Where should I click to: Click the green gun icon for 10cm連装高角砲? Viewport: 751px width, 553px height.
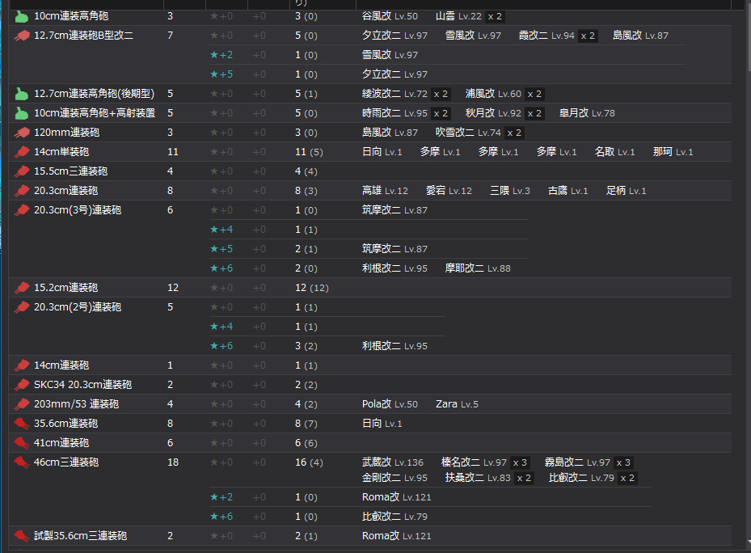point(22,17)
